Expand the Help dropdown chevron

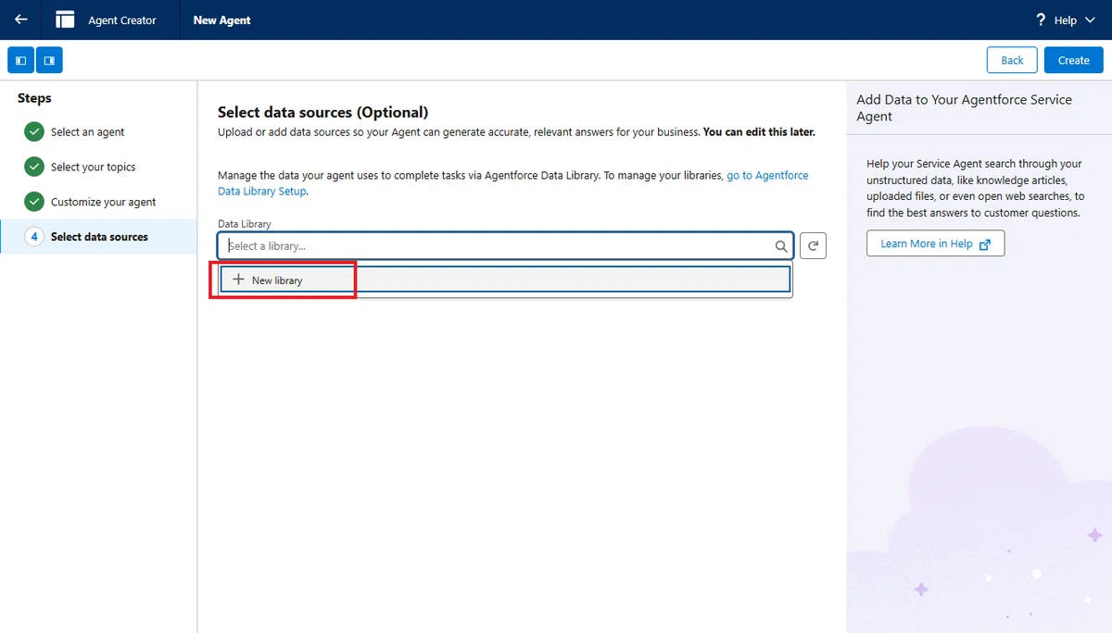click(1090, 20)
